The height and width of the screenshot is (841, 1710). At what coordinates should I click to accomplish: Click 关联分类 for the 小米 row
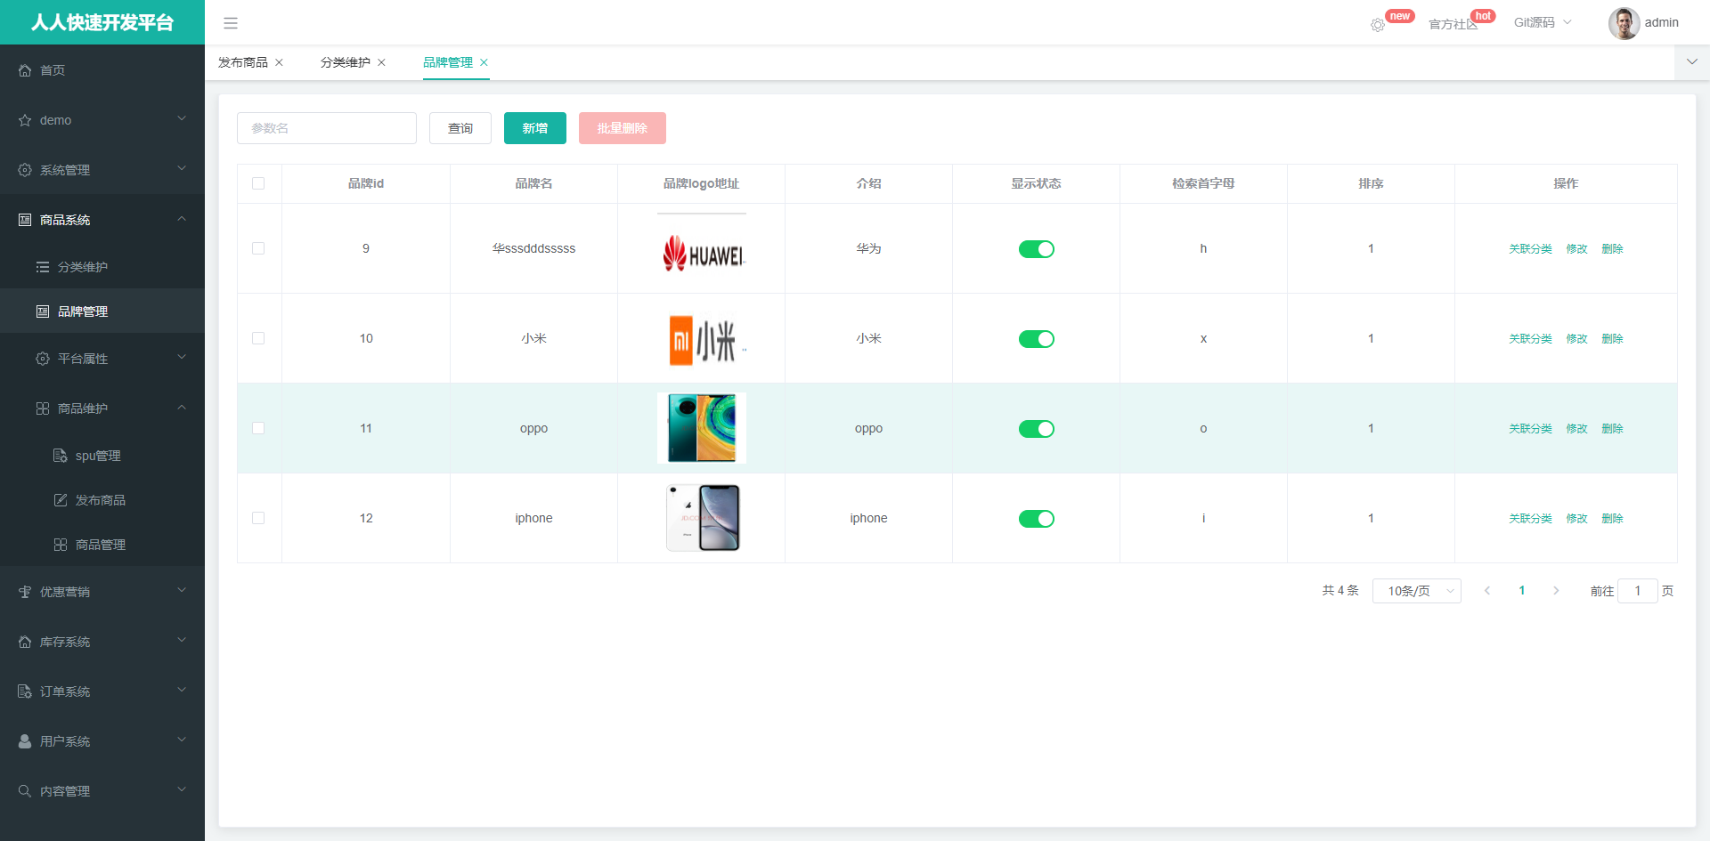pos(1530,339)
